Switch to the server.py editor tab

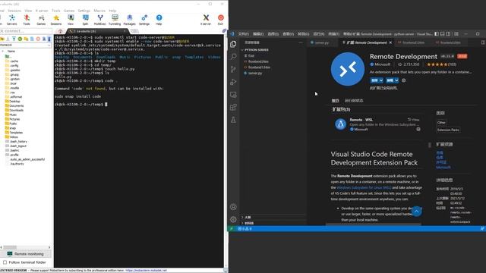point(321,42)
